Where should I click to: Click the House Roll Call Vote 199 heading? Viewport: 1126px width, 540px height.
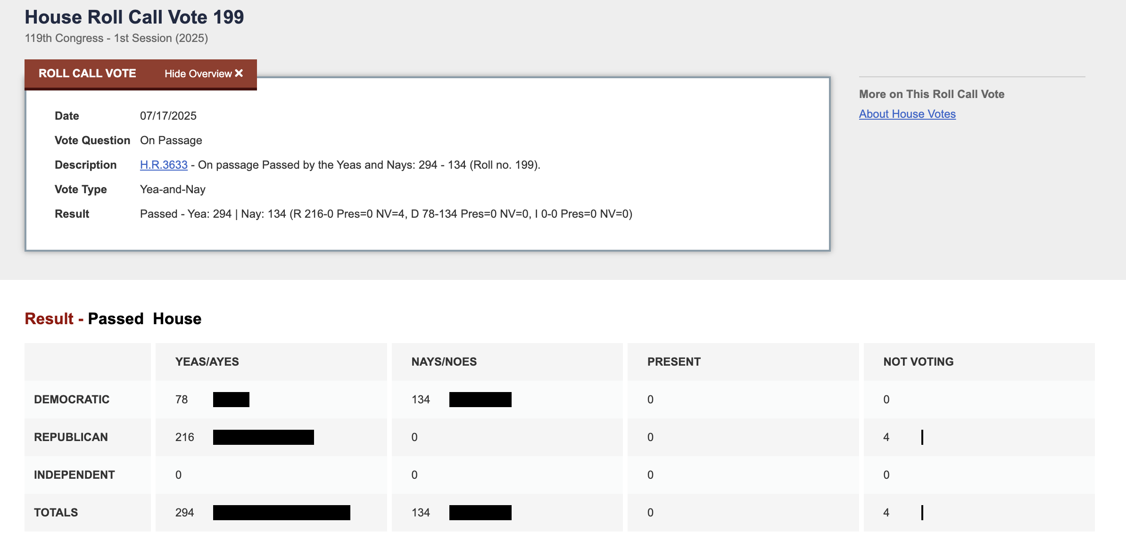[x=134, y=17]
